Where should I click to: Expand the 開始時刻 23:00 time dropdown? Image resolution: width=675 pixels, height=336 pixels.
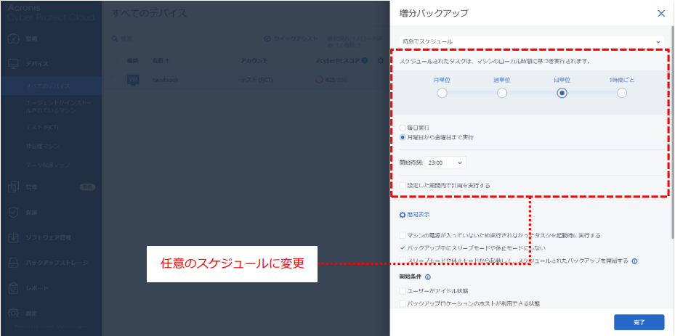click(x=461, y=163)
